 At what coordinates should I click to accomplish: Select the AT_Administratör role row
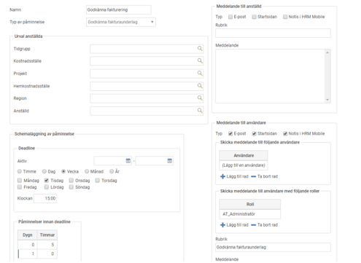[x=250, y=214]
